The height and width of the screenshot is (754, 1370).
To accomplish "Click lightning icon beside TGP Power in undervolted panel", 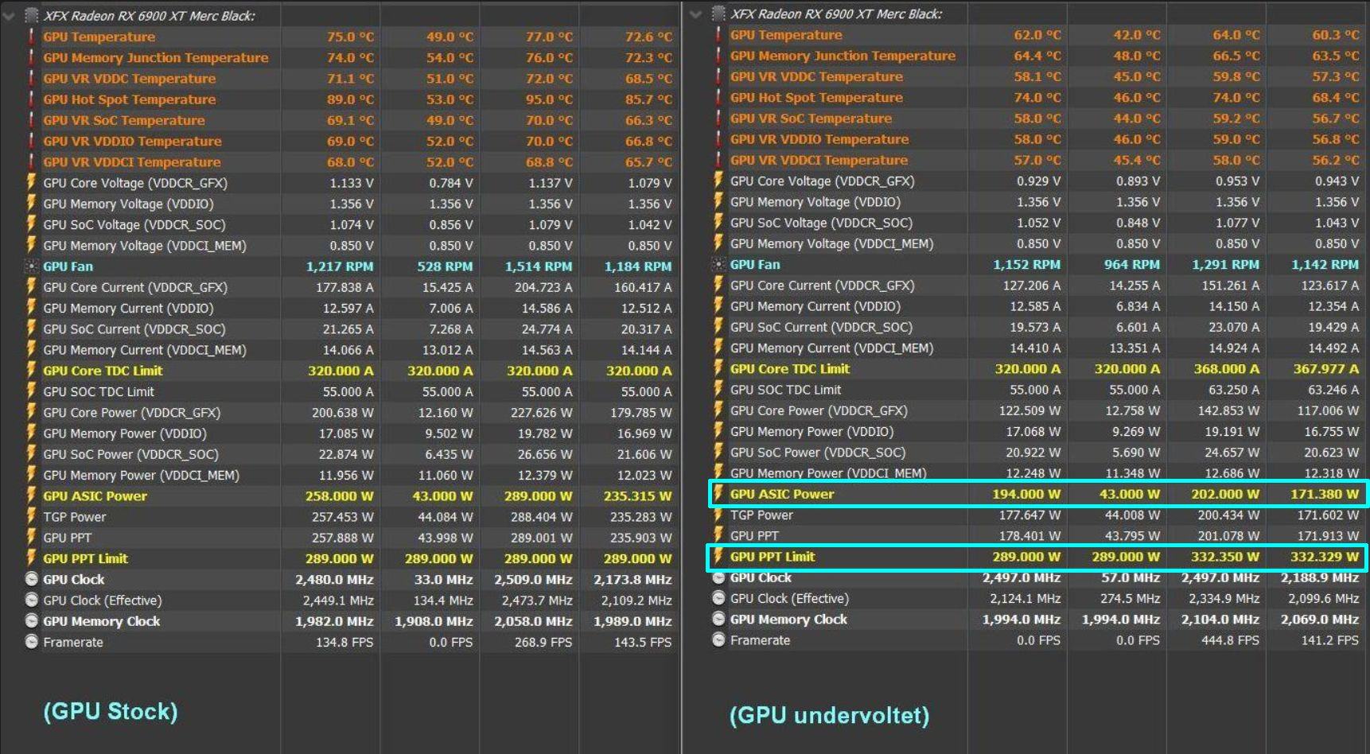I will [718, 515].
